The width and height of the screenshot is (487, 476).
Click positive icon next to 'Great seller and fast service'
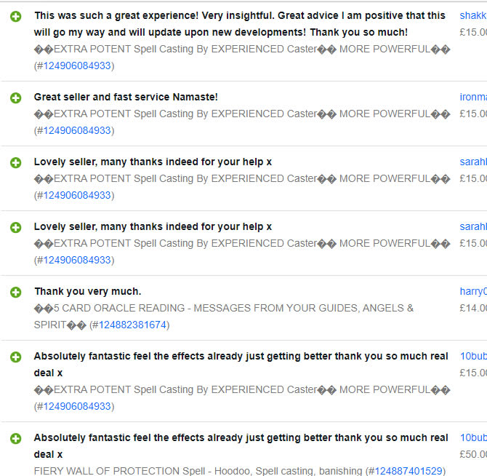point(15,98)
